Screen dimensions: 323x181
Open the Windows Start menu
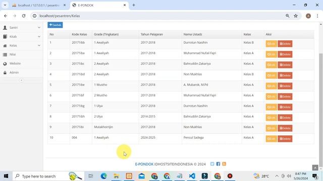[x=6, y=176]
